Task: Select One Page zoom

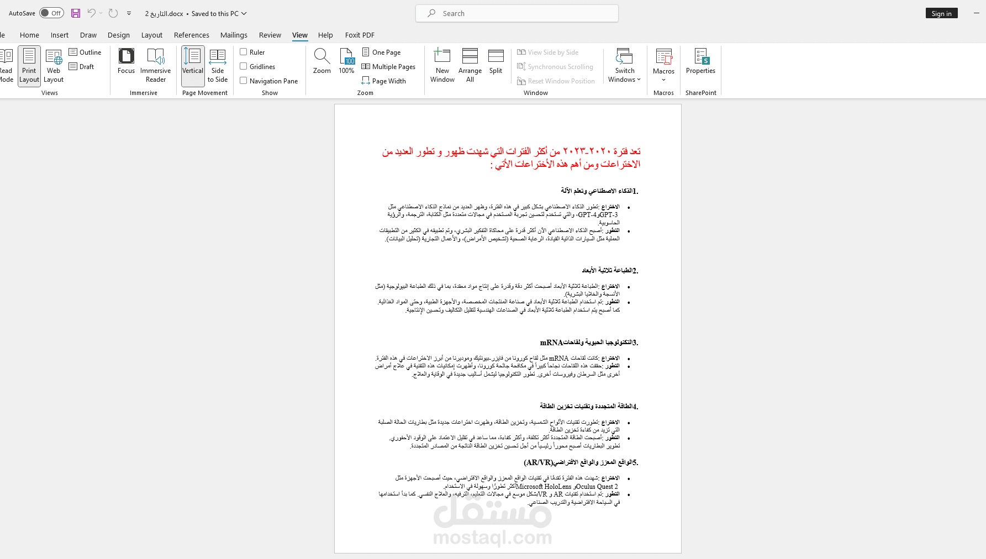Action: 381,52
